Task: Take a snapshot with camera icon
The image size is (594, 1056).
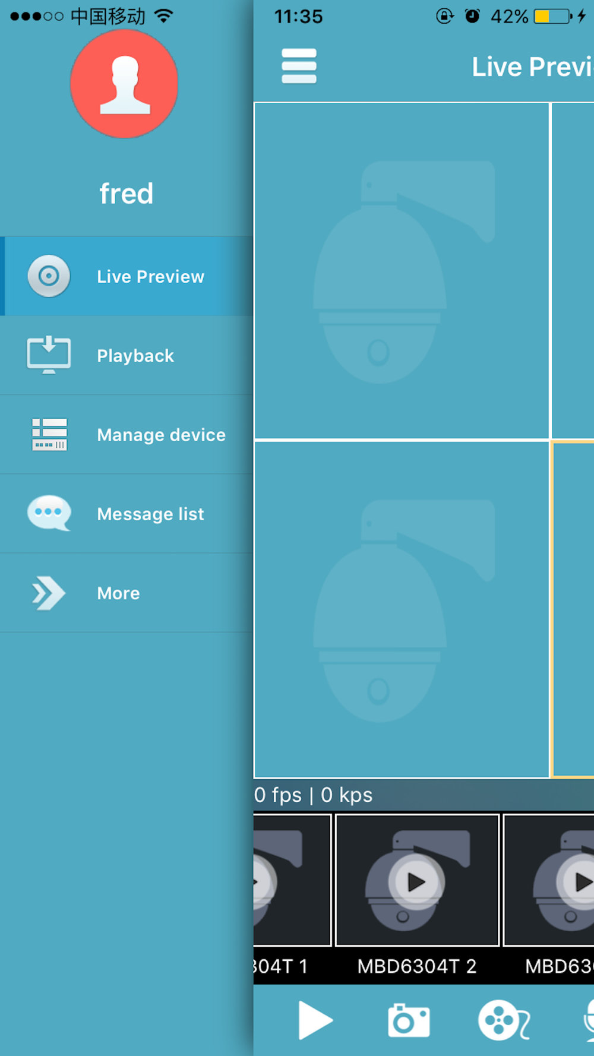Action: pyautogui.click(x=409, y=1020)
